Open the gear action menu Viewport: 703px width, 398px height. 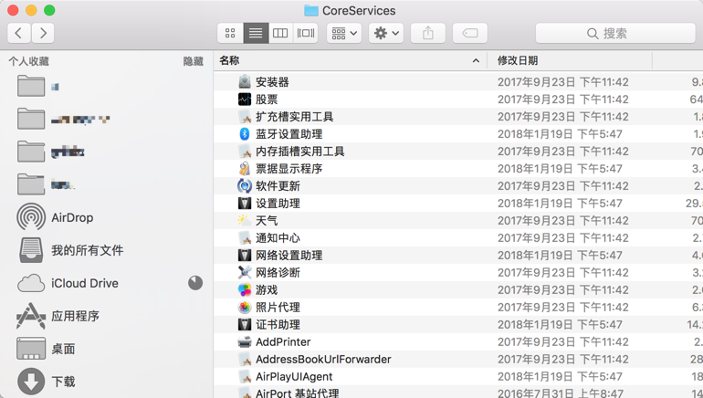point(386,33)
